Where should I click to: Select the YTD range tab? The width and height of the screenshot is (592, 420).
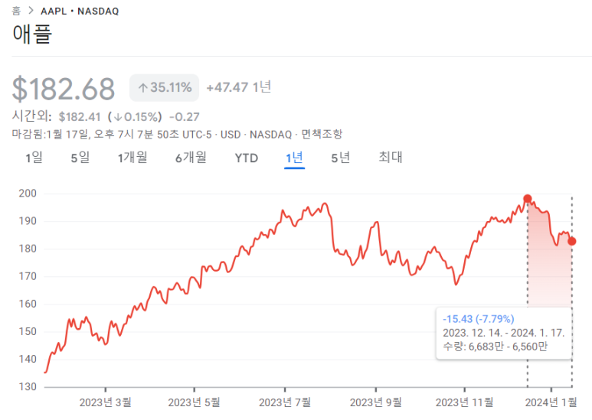pos(247,158)
